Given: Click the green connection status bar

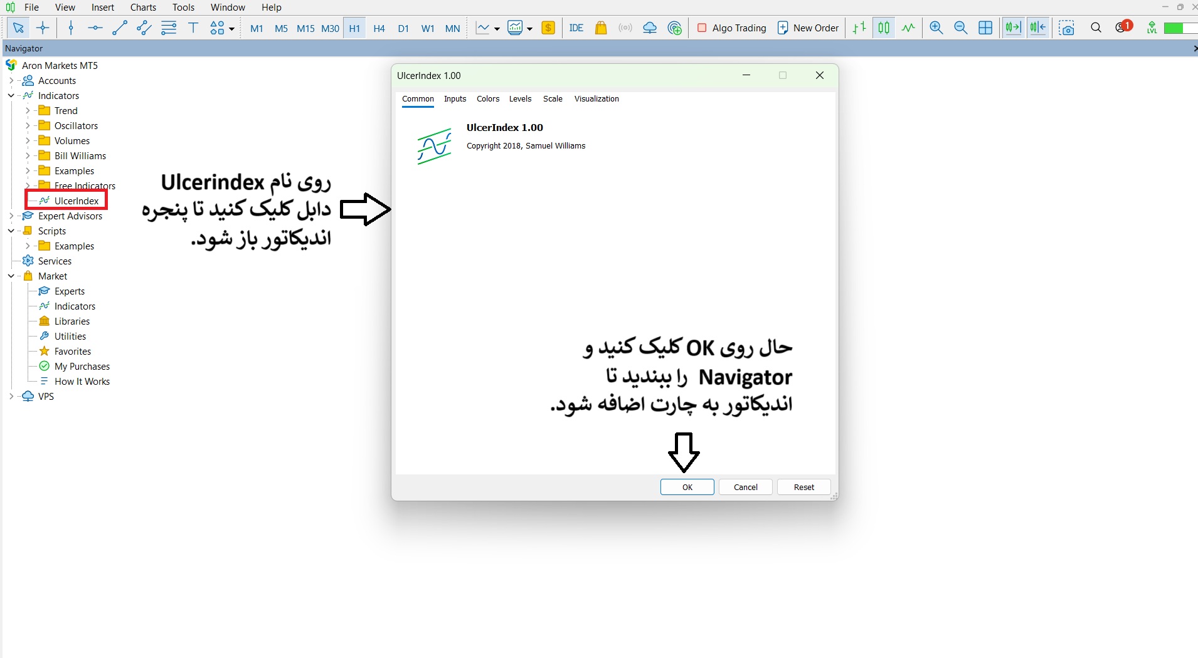Looking at the screenshot, I should (x=1180, y=28).
